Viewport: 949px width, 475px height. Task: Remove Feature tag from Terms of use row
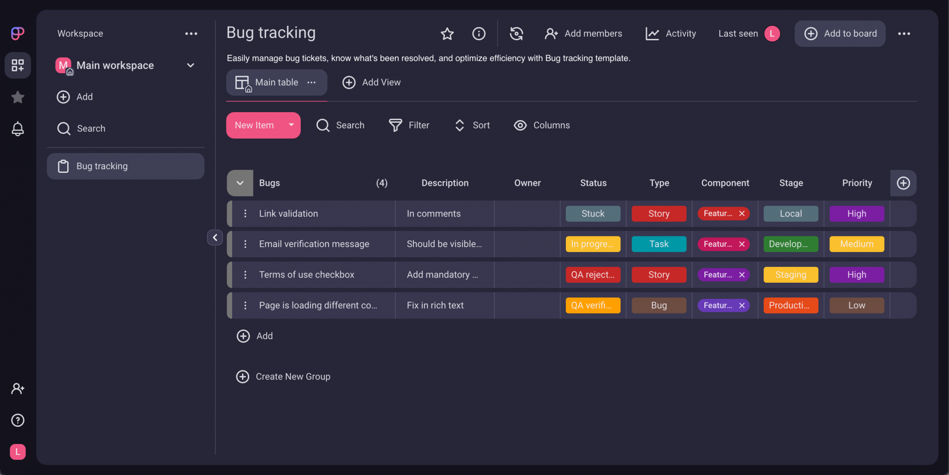[x=741, y=274]
